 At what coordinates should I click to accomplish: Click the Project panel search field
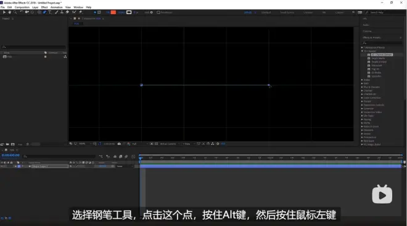[34, 47]
